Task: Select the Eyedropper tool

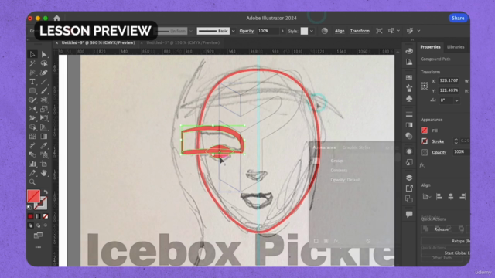Action: click(44, 145)
